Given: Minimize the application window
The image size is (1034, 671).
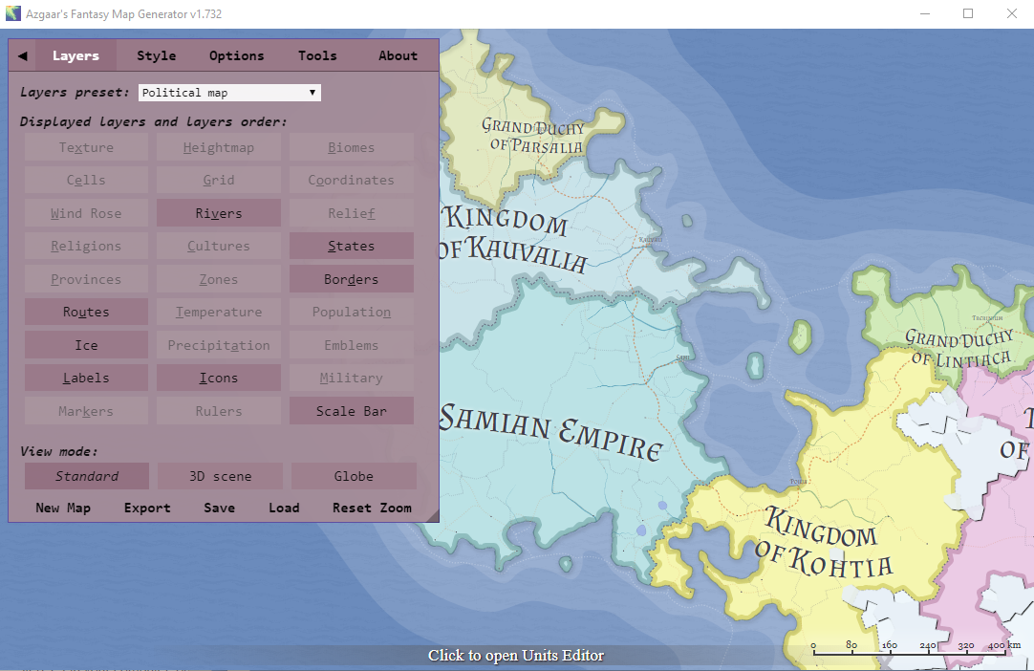Looking at the screenshot, I should pos(924,13).
